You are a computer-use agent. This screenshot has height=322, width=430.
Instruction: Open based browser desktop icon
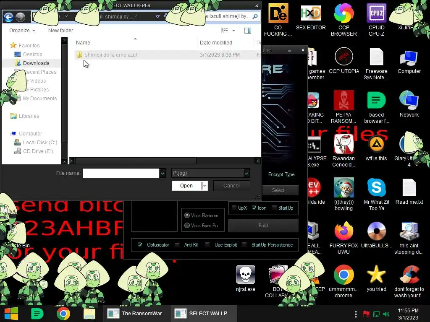pyautogui.click(x=376, y=107)
